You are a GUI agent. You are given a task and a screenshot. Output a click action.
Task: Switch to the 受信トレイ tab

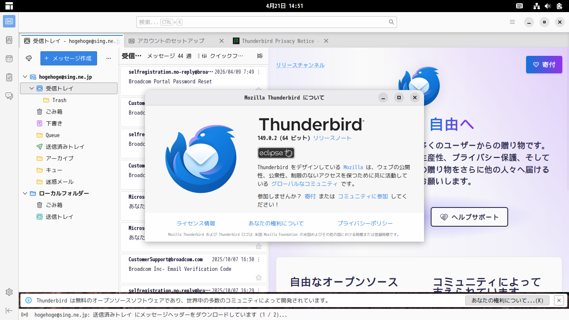coord(72,41)
